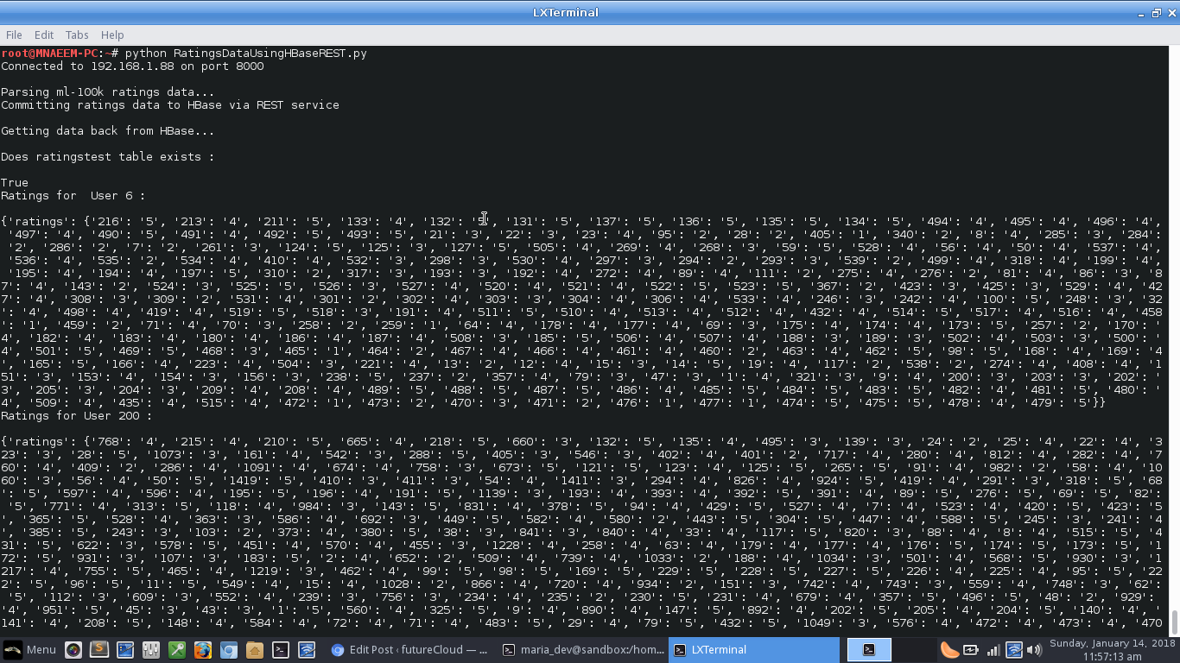Open the green key password manager icon
This screenshot has height=663, width=1180.
click(x=177, y=650)
